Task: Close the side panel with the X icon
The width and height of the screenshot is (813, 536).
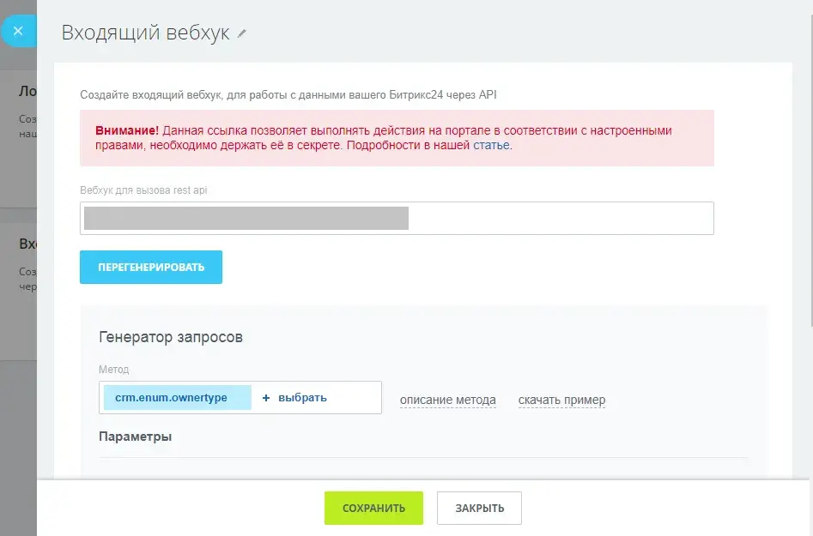Action: click(x=18, y=32)
